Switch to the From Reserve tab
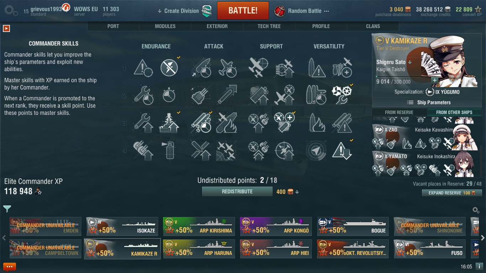The height and width of the screenshot is (273, 486). point(399,112)
